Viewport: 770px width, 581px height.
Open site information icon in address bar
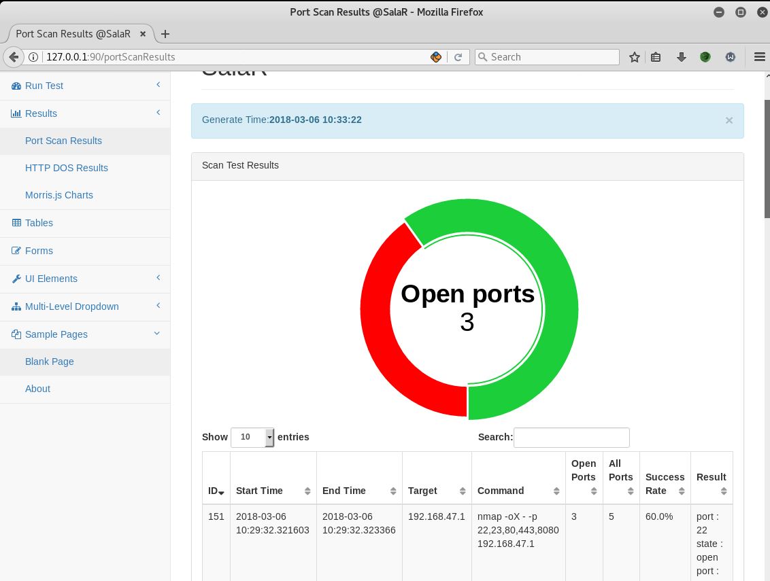[x=33, y=57]
